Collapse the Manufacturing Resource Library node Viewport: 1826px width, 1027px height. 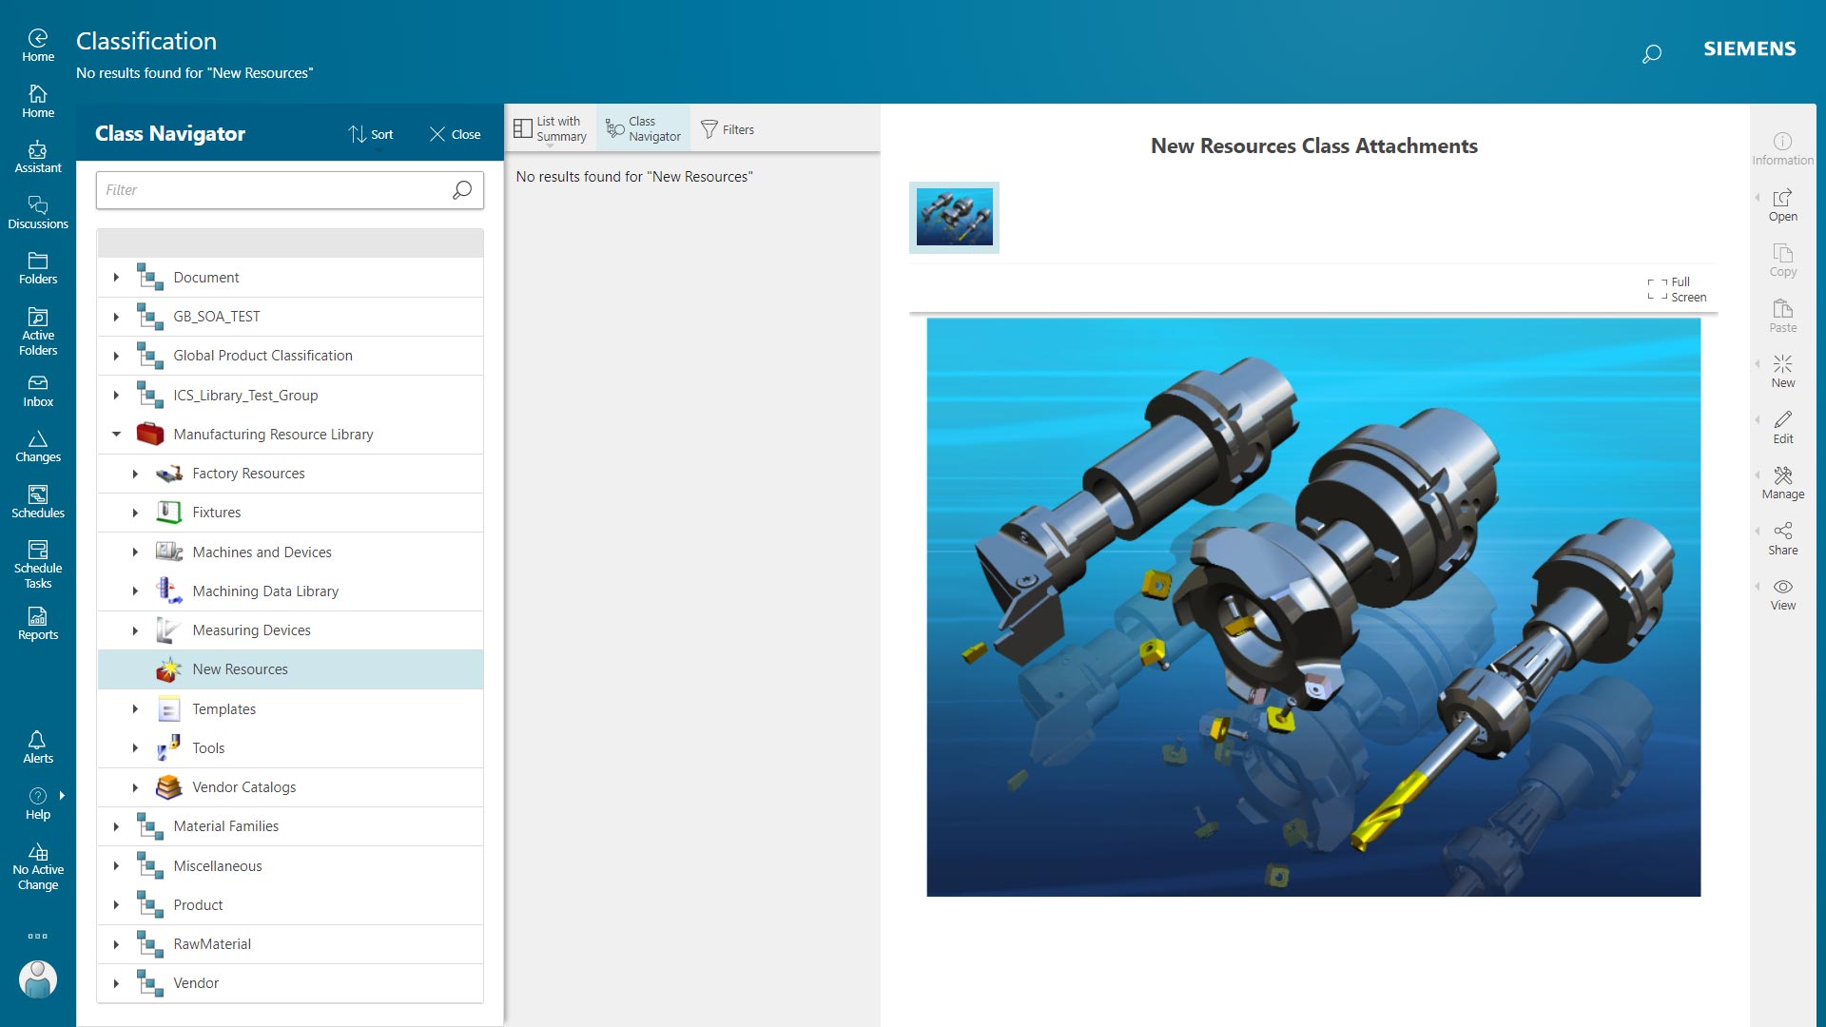117,434
